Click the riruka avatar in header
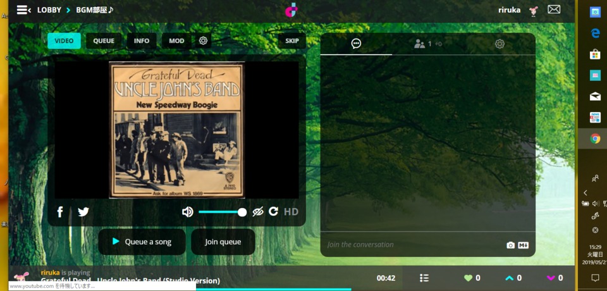This screenshot has width=607, height=291. [x=534, y=11]
